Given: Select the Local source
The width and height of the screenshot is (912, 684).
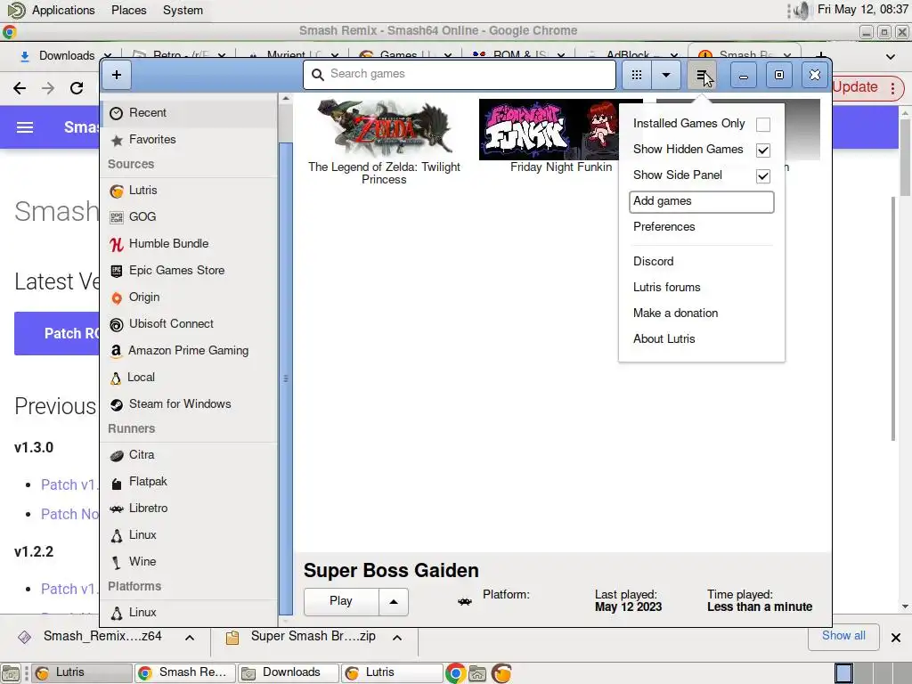Looking at the screenshot, I should 189,378.
